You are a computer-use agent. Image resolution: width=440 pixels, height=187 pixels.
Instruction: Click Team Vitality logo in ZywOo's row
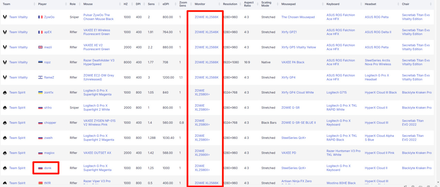pos(5,17)
